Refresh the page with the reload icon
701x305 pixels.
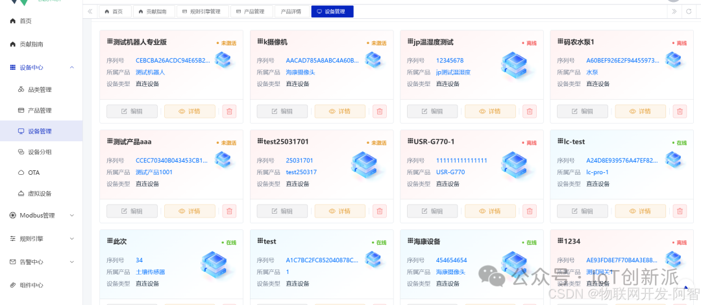pos(689,12)
